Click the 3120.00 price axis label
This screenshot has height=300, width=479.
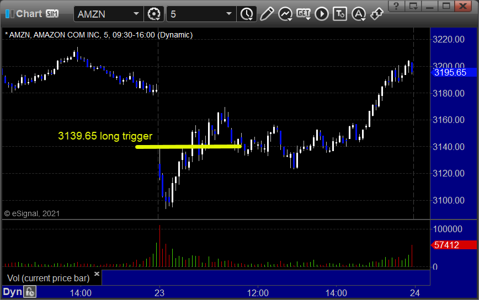pos(449,173)
